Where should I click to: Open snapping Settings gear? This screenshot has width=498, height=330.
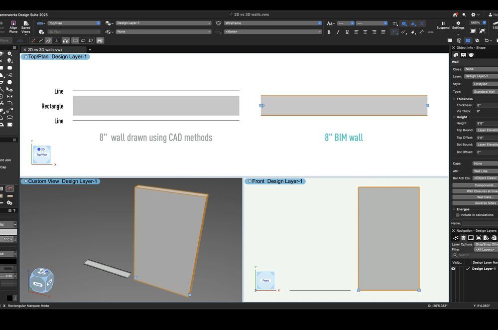(x=458, y=25)
